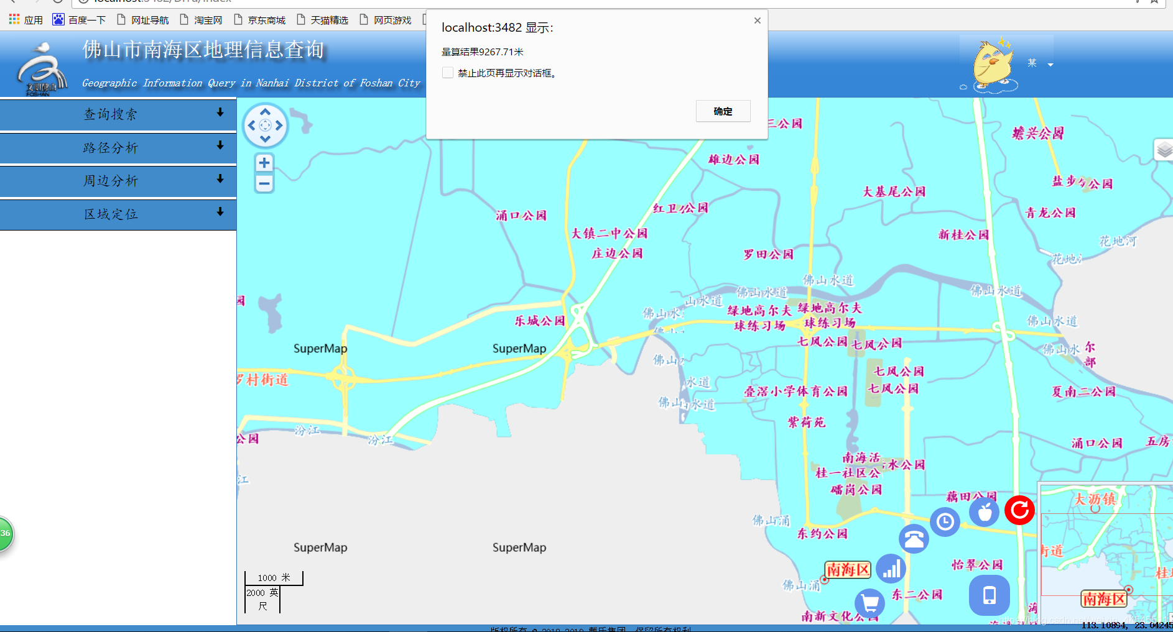Open the layer switcher icon
This screenshot has height=632, width=1173.
1164,150
